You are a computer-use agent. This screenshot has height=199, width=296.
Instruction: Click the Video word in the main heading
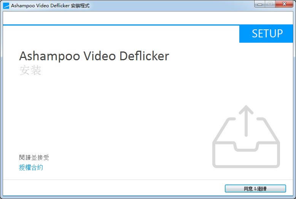point(100,56)
